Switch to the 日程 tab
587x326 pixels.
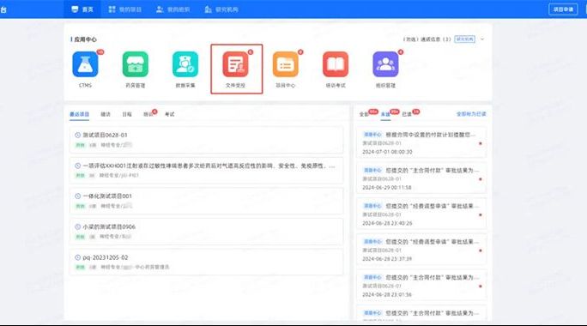click(x=127, y=114)
